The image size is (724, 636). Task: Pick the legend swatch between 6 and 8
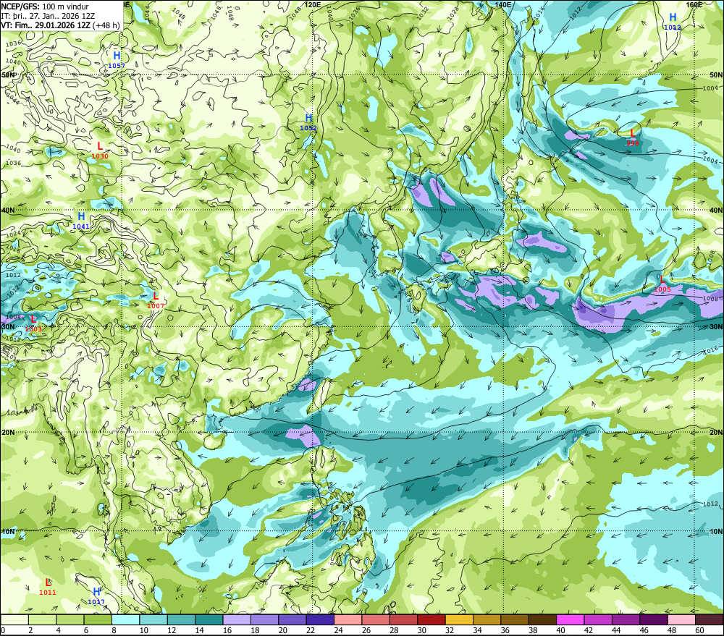pos(98,619)
